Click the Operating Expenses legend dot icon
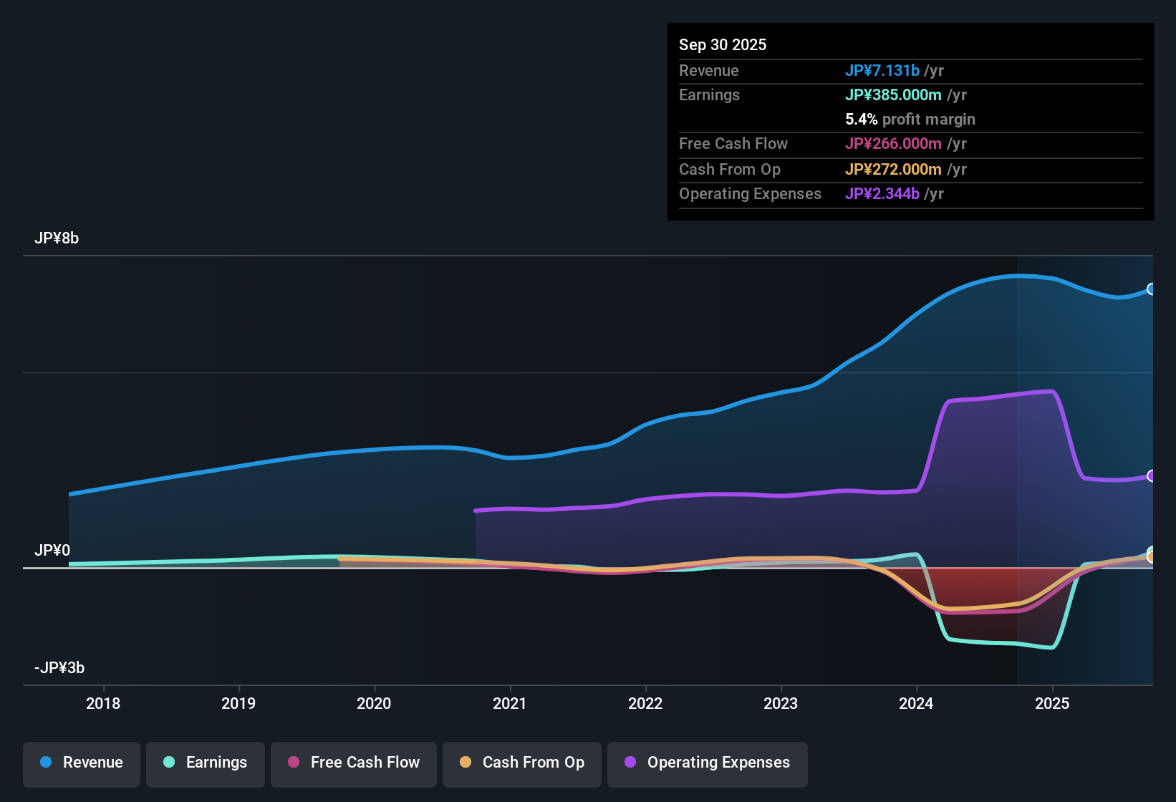The height and width of the screenshot is (802, 1176). pos(631,763)
